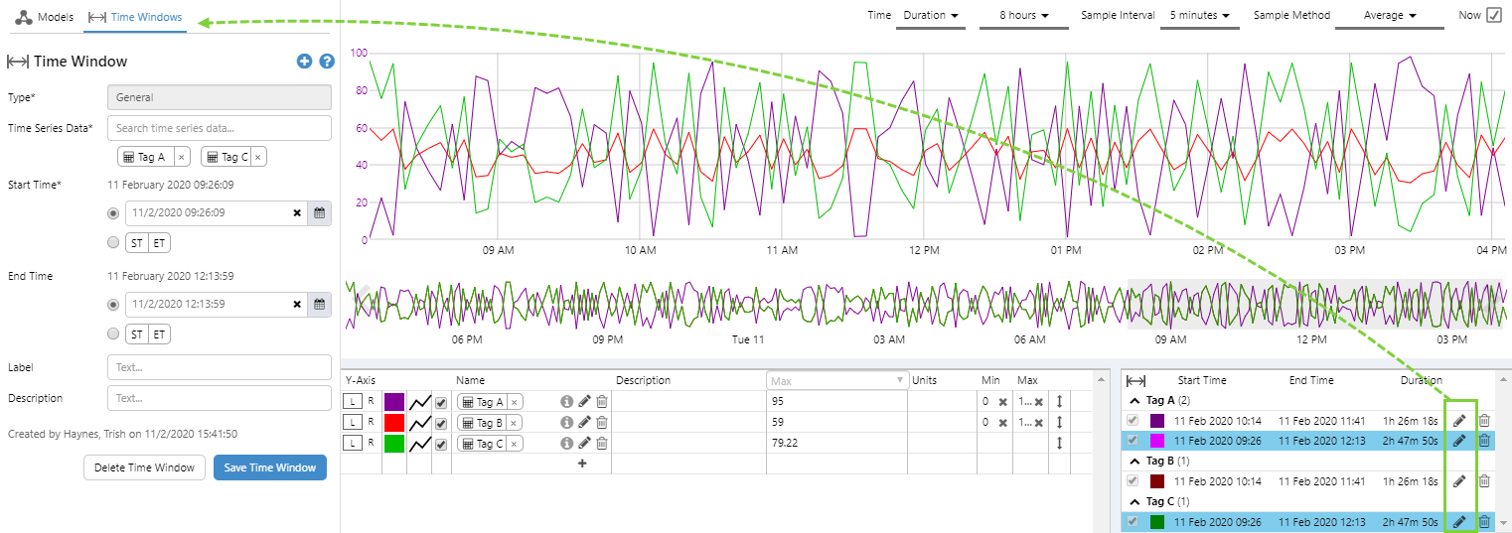Viewport: 1512px width, 533px height.
Task: Open the Sample Interval 5 minutes dropdown
Action: [1200, 16]
